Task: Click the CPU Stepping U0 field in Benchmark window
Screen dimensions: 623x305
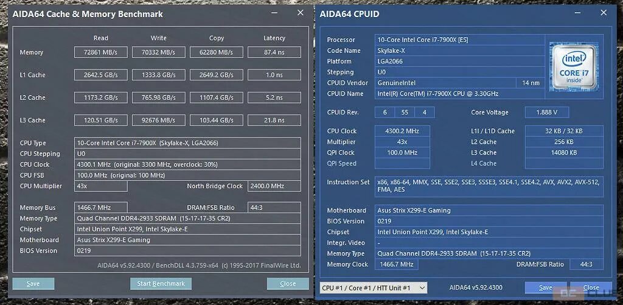Action: pyautogui.click(x=187, y=153)
